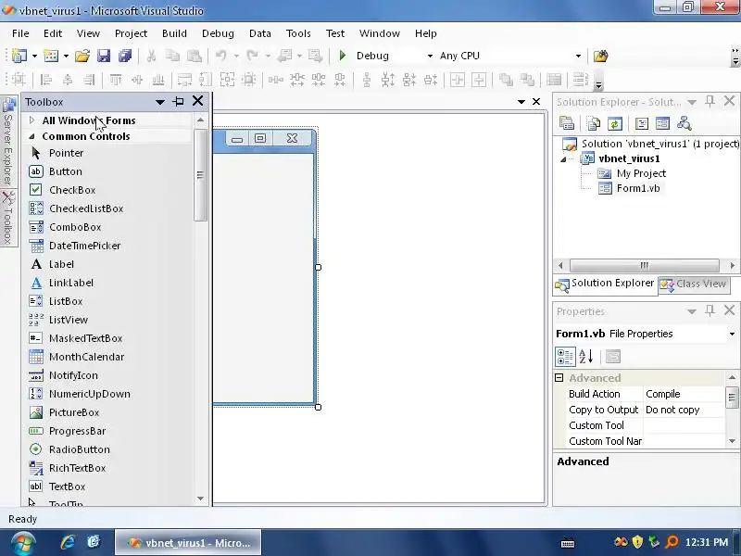
Task: Click the Toolbox scrollbar down arrow
Action: 200,499
